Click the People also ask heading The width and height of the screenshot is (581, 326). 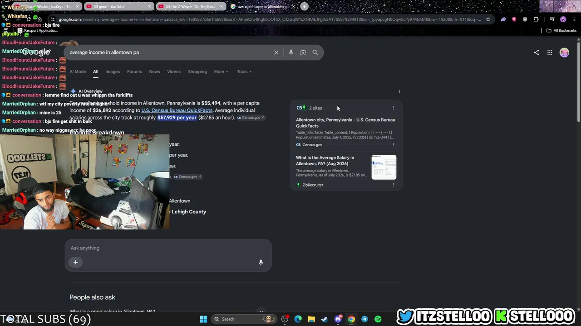coord(92,297)
